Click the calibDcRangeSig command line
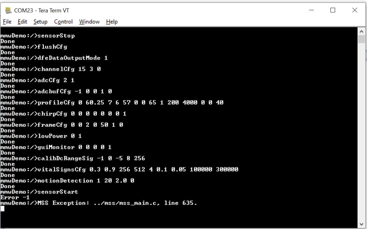 click(x=73, y=158)
